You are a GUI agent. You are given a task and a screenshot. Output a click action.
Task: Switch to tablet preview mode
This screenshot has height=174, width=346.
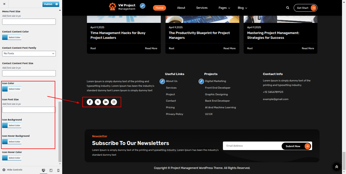click(51, 170)
